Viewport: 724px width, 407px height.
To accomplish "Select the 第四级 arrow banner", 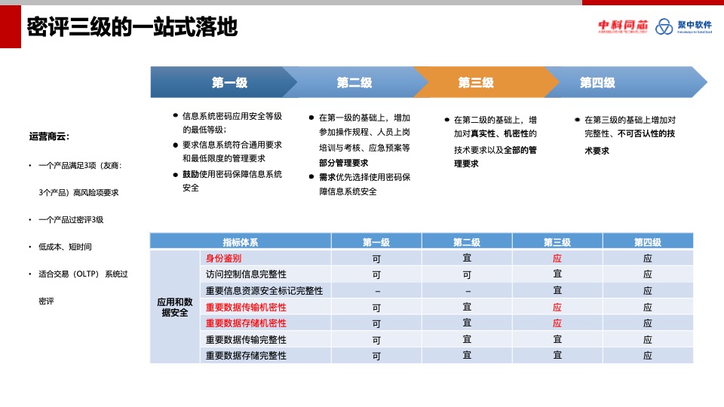I will (x=625, y=82).
